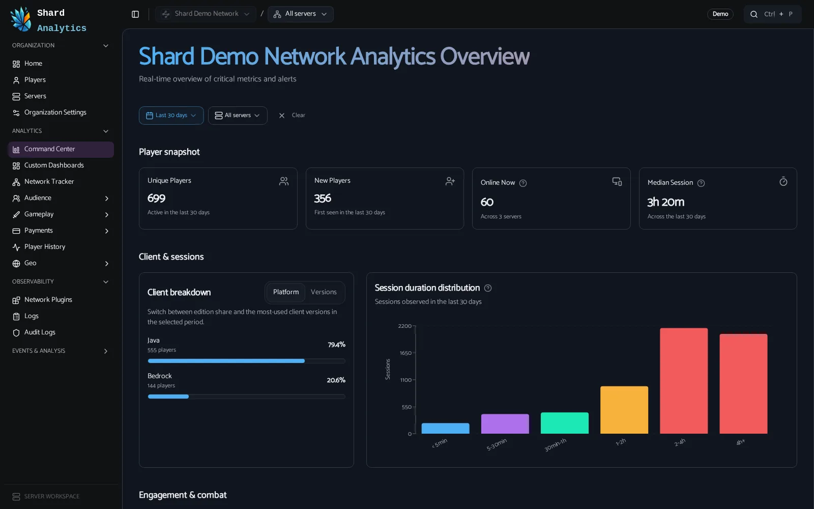The image size is (814, 509).
Task: Open All servers breadcrumb dropdown
Action: coord(300,14)
